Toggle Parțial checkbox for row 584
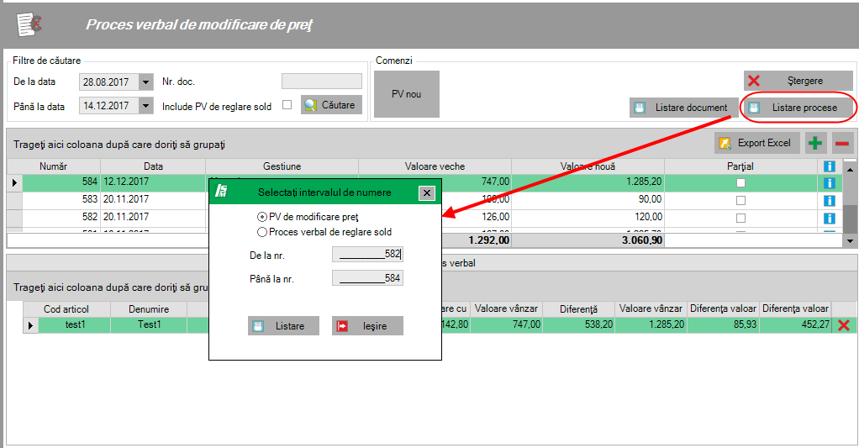Viewport: 859px width, 448px height. click(740, 183)
